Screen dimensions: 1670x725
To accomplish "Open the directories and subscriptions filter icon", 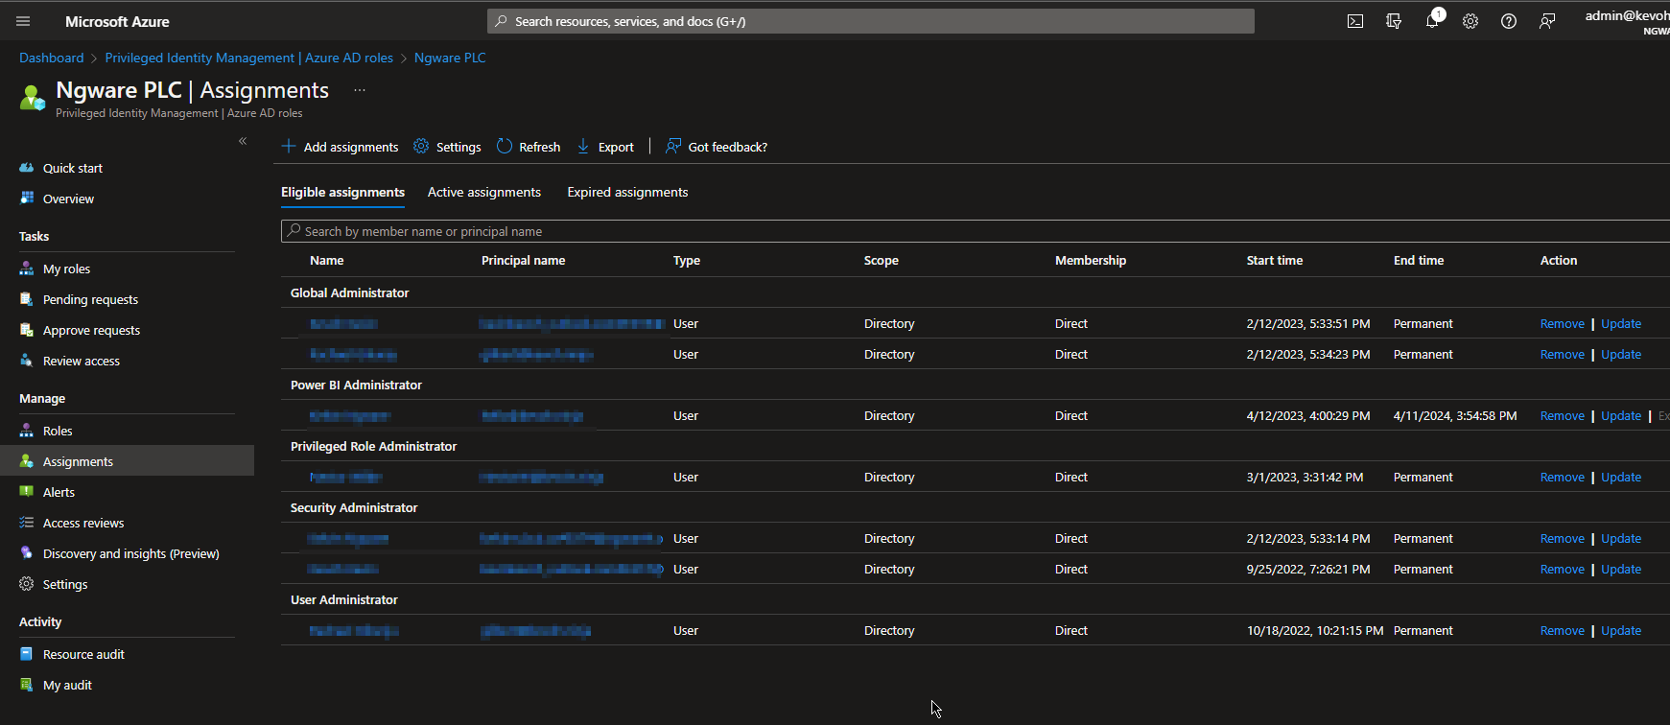I will (1394, 21).
